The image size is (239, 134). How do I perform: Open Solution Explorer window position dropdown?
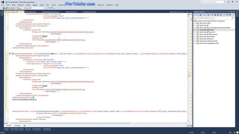tap(230, 12)
